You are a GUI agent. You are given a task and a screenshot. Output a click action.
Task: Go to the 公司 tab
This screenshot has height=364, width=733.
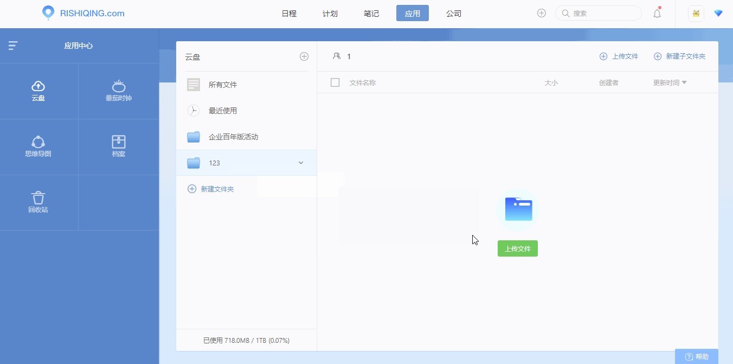click(454, 14)
